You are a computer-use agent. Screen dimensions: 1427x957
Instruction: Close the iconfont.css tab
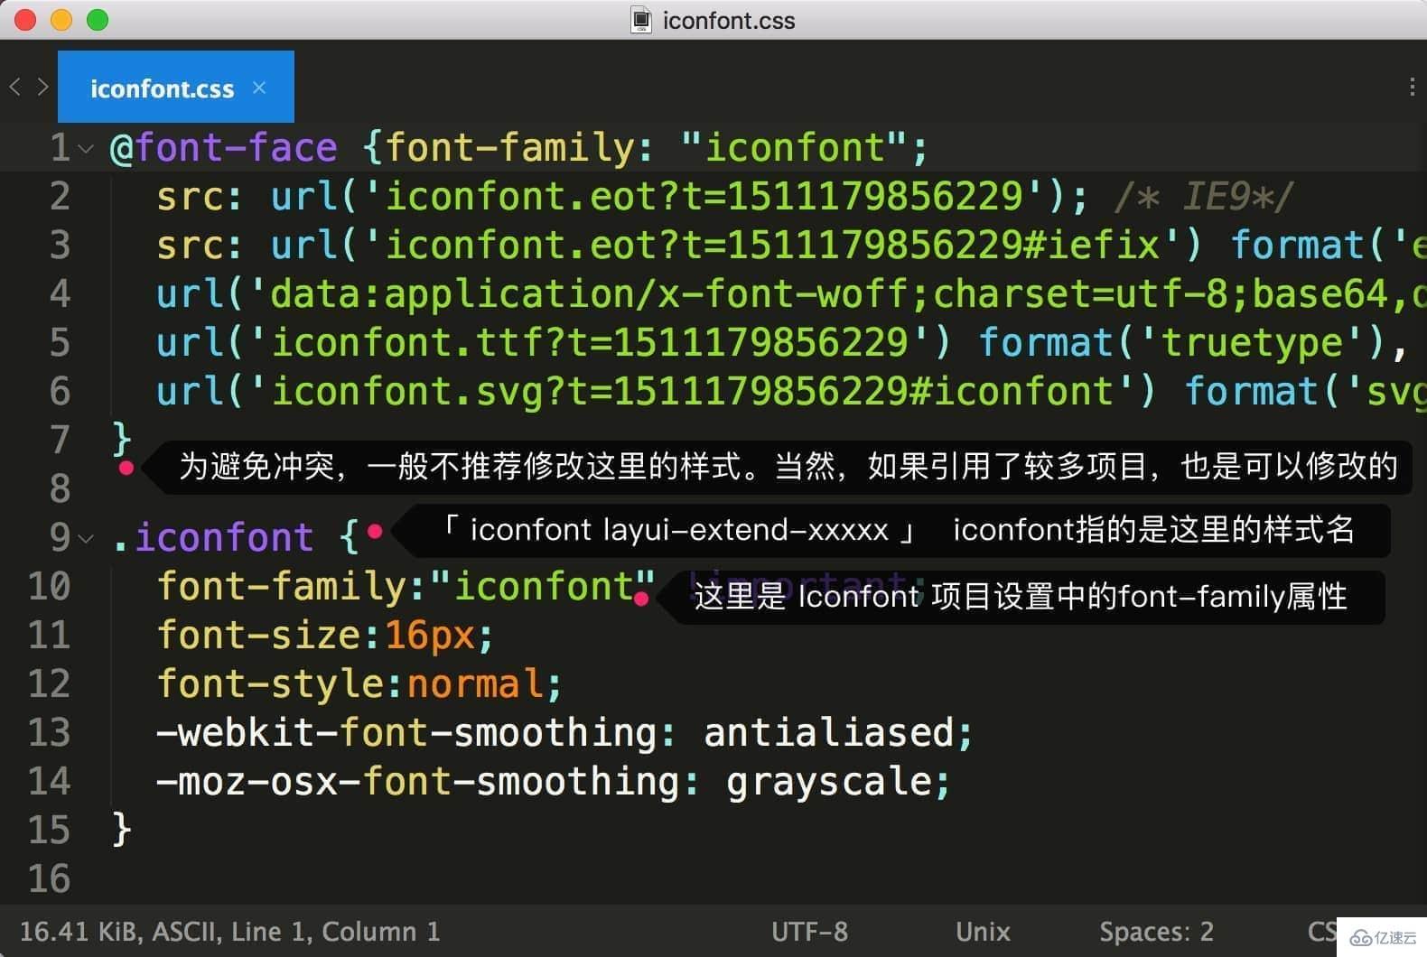tap(259, 88)
